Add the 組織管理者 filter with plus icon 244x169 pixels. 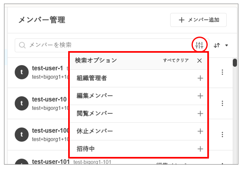pos(200,78)
